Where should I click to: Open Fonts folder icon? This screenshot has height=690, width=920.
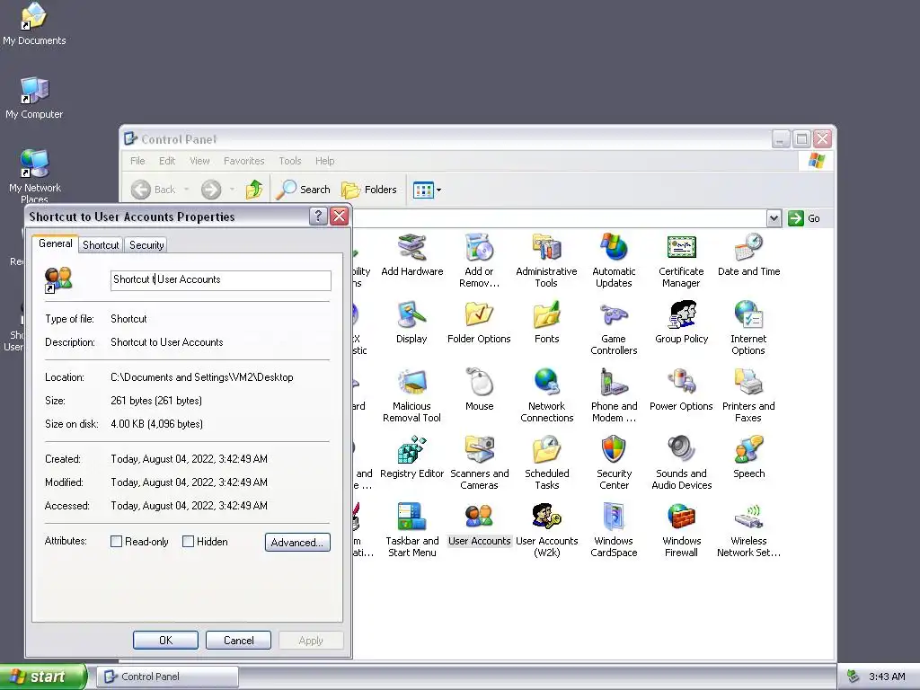[546, 323]
